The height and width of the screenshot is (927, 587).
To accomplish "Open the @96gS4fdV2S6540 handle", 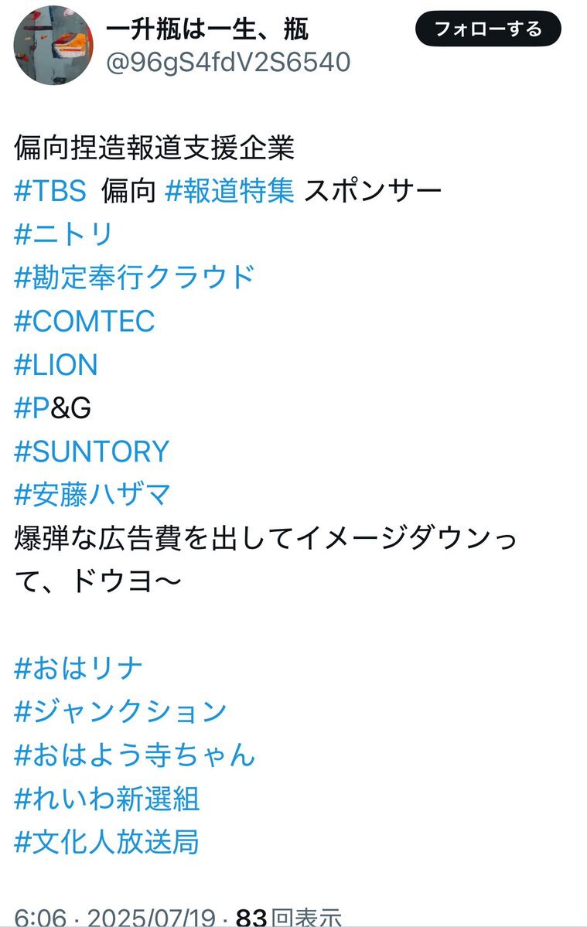I will [x=228, y=62].
